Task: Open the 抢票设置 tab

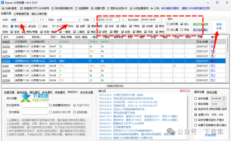Action: coord(9,93)
